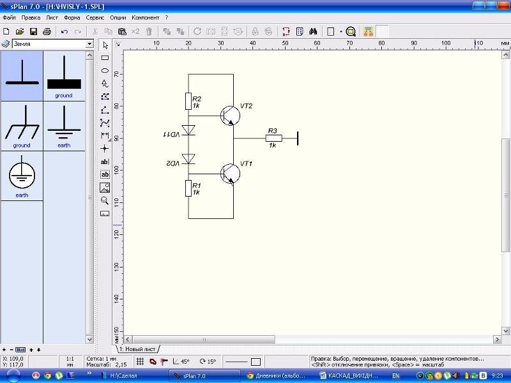Zoom to fit using the yellow magnifier icon
This screenshot has height=383, width=511.
point(351,31)
